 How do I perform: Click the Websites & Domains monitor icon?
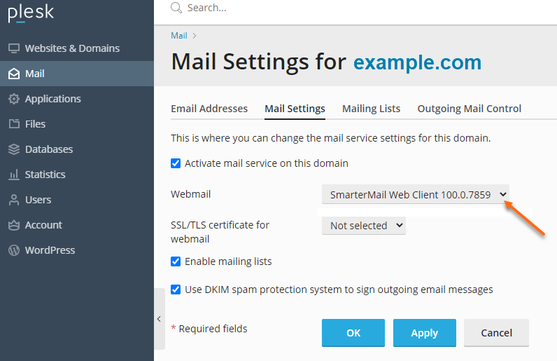14,48
